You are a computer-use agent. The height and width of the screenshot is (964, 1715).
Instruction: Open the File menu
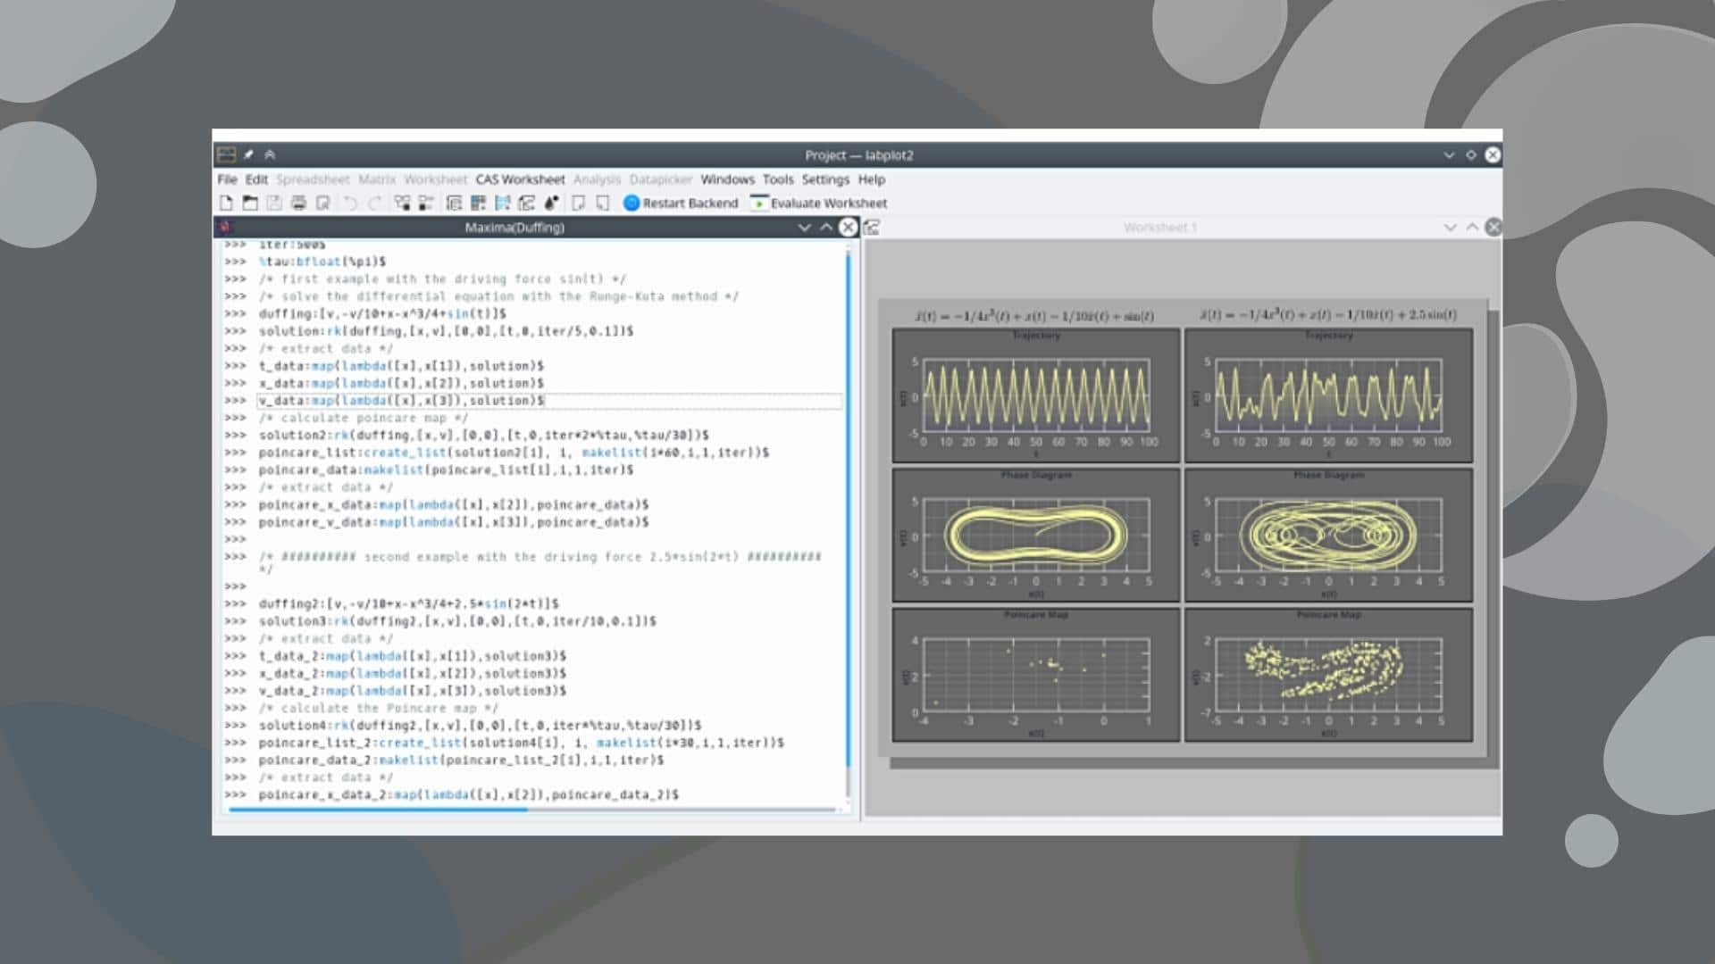[x=227, y=179]
